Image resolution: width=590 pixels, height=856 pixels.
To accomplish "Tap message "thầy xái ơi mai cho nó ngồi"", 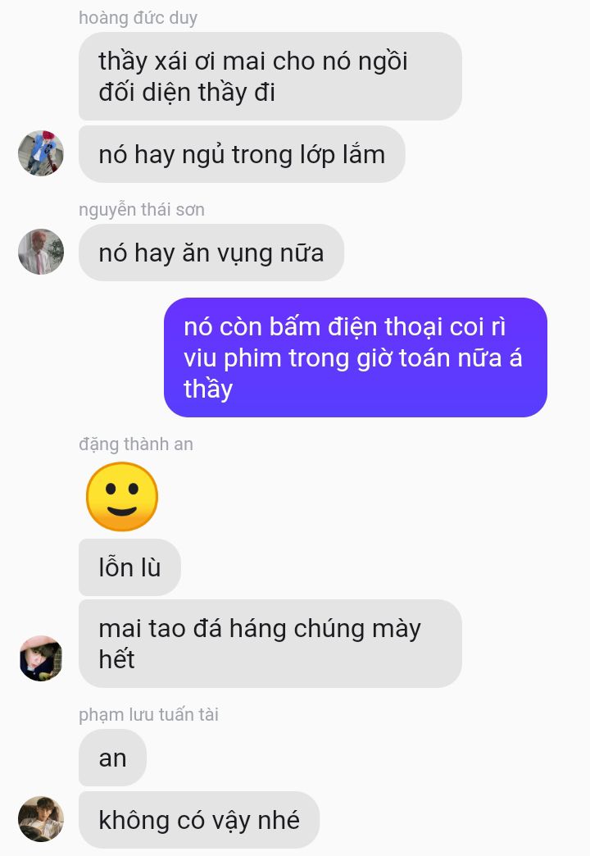I will pyautogui.click(x=270, y=76).
